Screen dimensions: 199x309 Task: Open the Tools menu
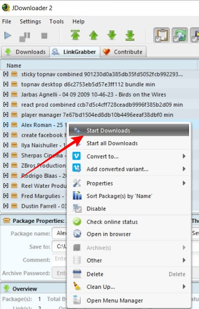coord(56,21)
